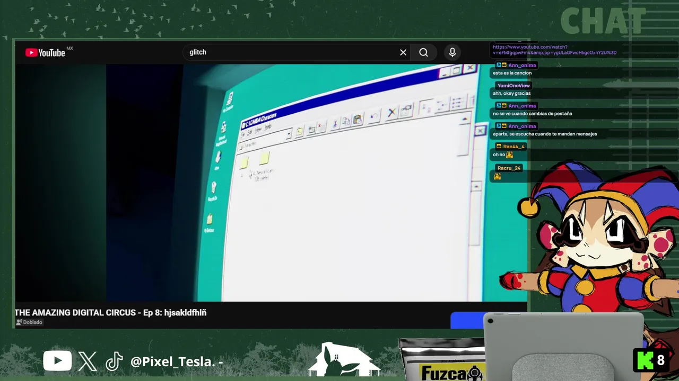This screenshot has width=679, height=381.
Task: Click the "Doblado" dubbed label under the title
Action: 29,322
